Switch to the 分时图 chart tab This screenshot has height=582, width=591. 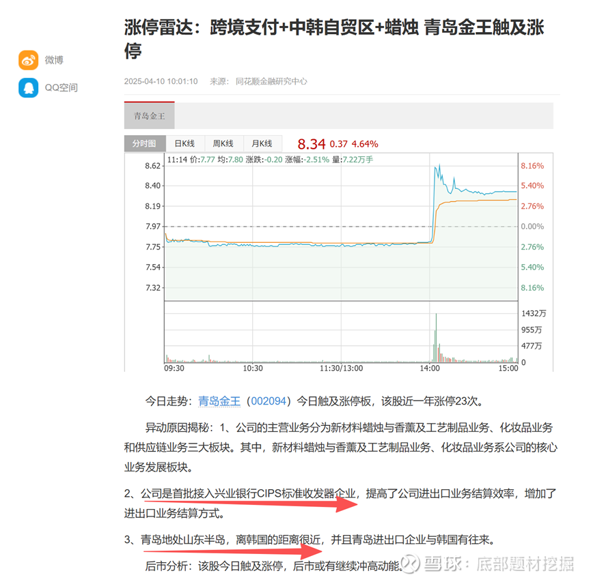click(x=145, y=143)
